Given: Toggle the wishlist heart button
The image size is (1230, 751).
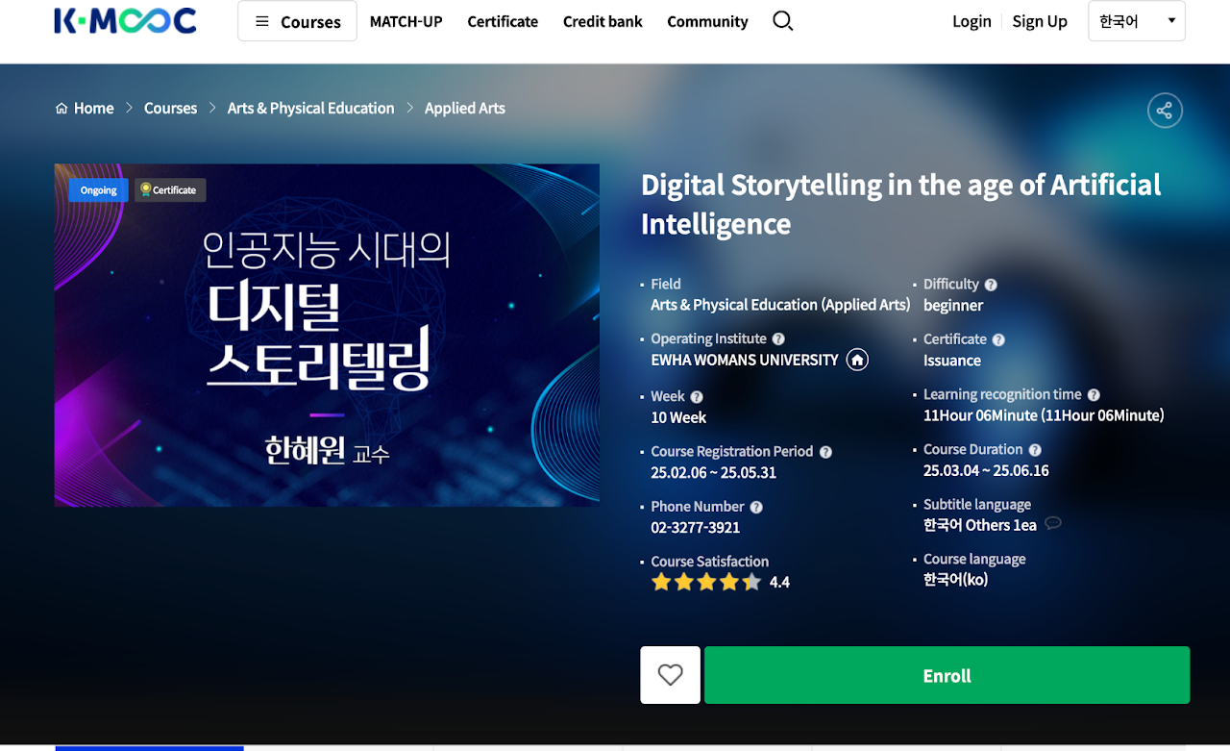Looking at the screenshot, I should pos(670,674).
